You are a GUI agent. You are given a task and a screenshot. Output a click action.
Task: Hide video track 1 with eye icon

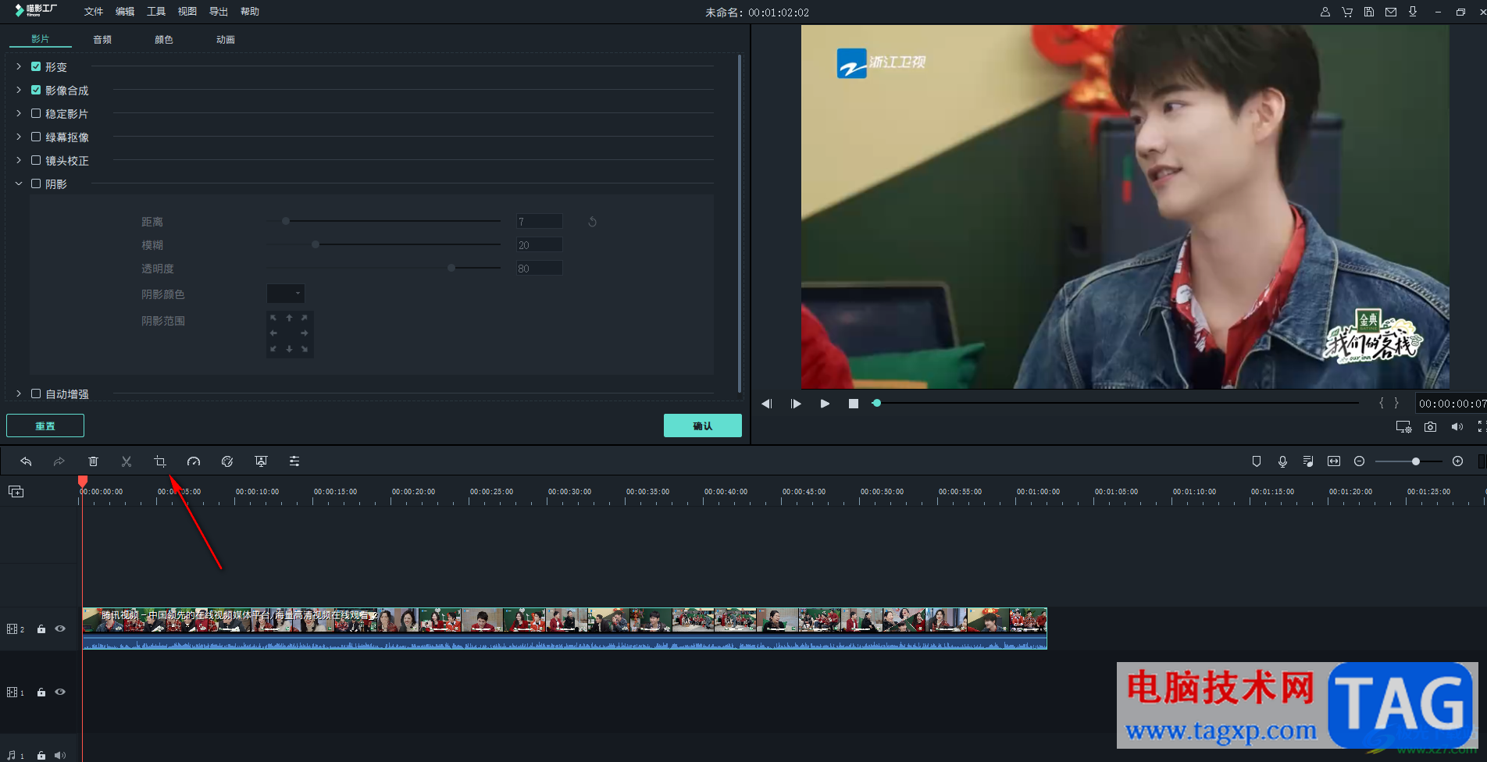coord(60,692)
